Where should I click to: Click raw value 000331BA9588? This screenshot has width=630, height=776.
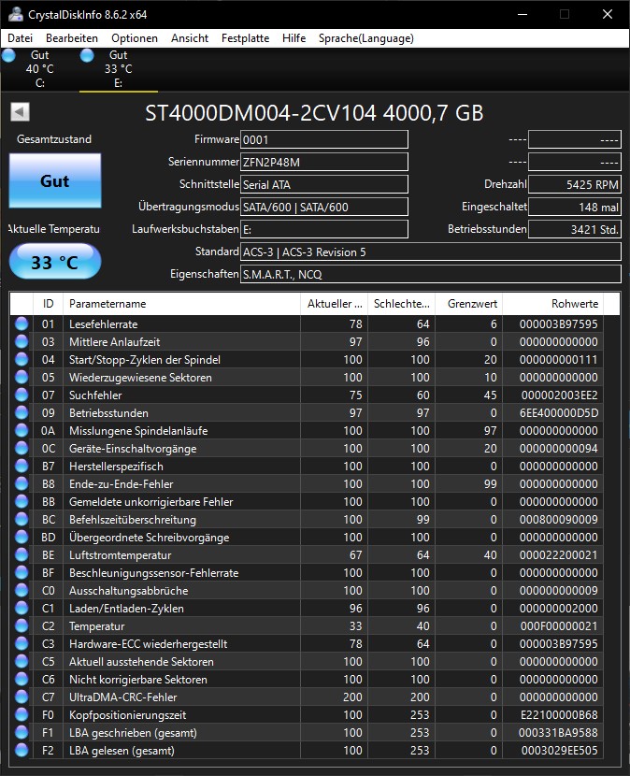click(558, 732)
